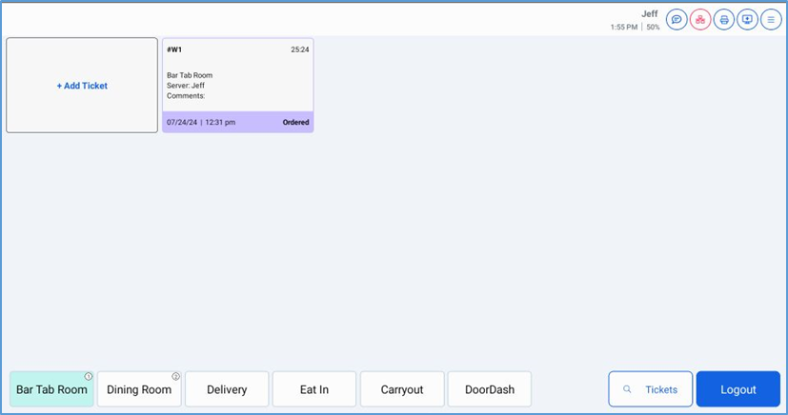Open the chat messages icon
The image size is (788, 415).
click(677, 19)
